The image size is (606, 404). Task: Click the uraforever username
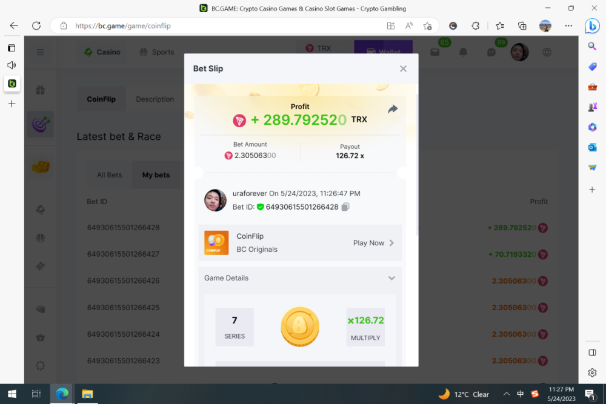pos(249,194)
